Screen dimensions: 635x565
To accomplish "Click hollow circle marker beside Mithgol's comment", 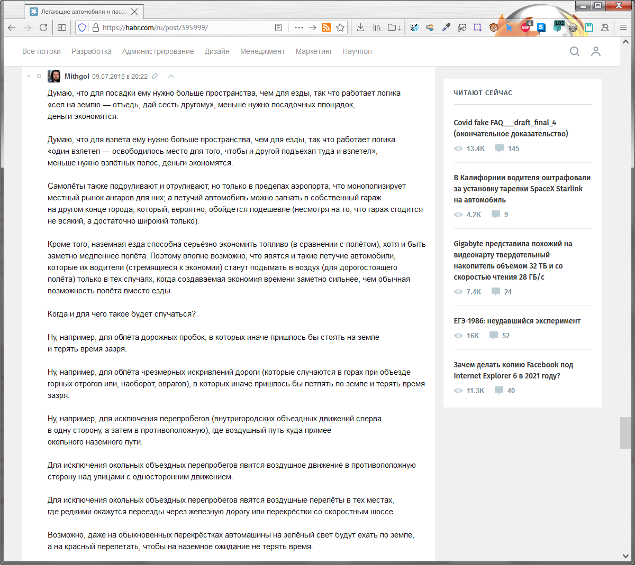I will click(x=39, y=76).
